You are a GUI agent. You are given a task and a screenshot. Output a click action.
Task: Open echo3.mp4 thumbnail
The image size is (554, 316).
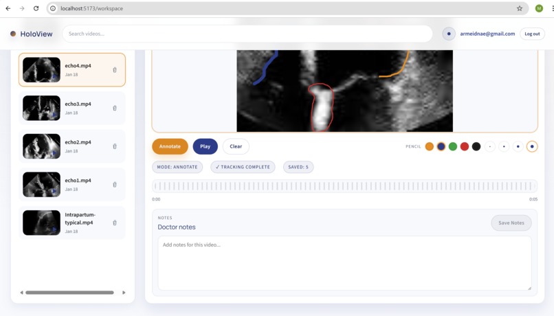[41, 108]
